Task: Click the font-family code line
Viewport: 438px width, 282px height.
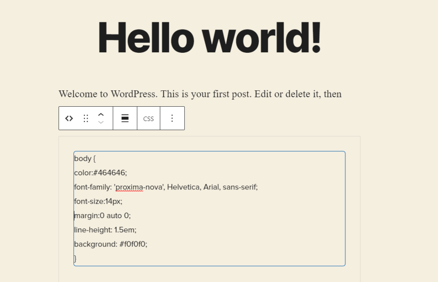Action: click(x=166, y=187)
